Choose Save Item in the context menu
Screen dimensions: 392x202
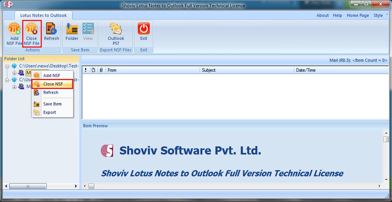[x=52, y=104]
